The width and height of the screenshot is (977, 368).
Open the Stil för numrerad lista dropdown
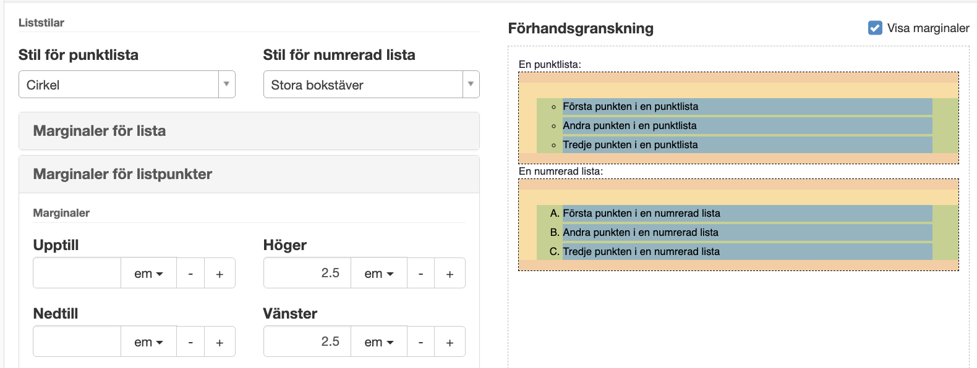[371, 85]
